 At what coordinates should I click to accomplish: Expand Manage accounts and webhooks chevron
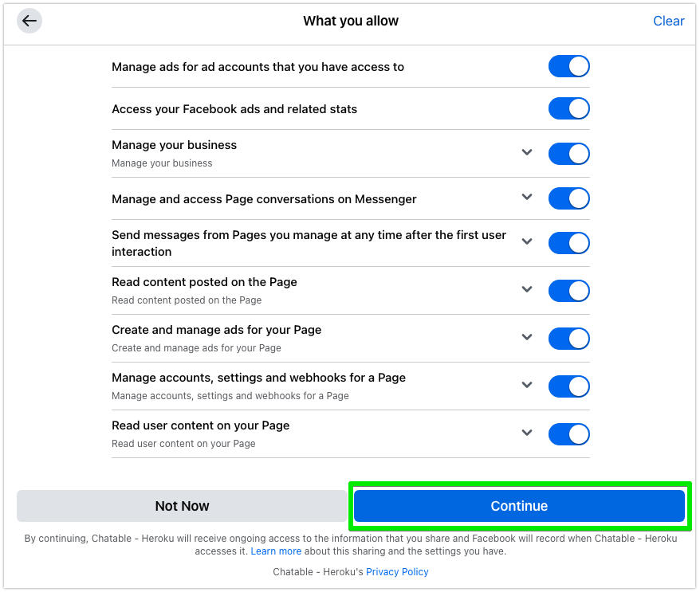[526, 385]
